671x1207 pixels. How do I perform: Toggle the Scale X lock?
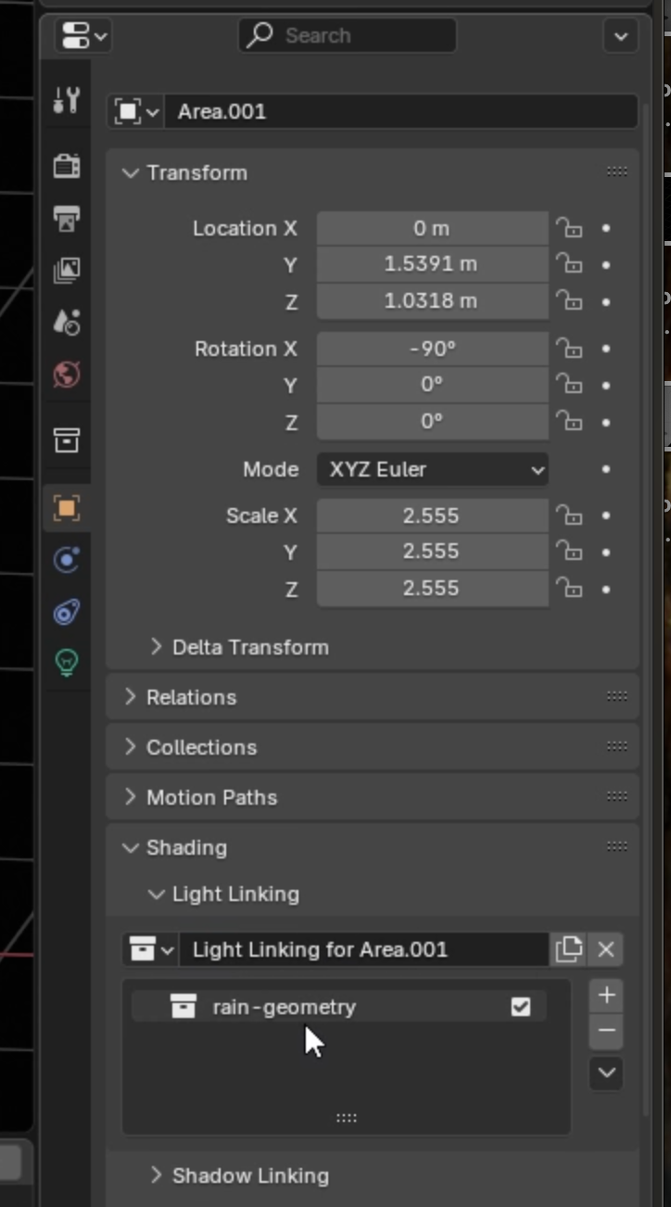click(569, 515)
